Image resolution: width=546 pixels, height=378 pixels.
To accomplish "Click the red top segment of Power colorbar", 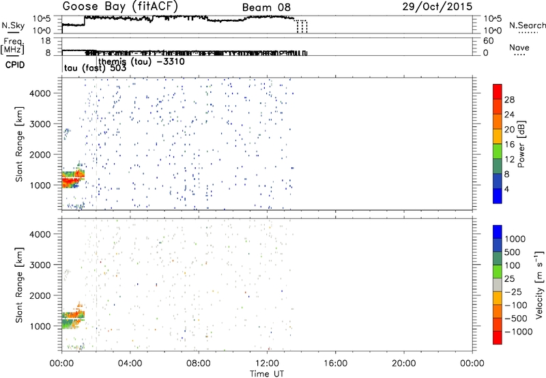I will (x=498, y=91).
